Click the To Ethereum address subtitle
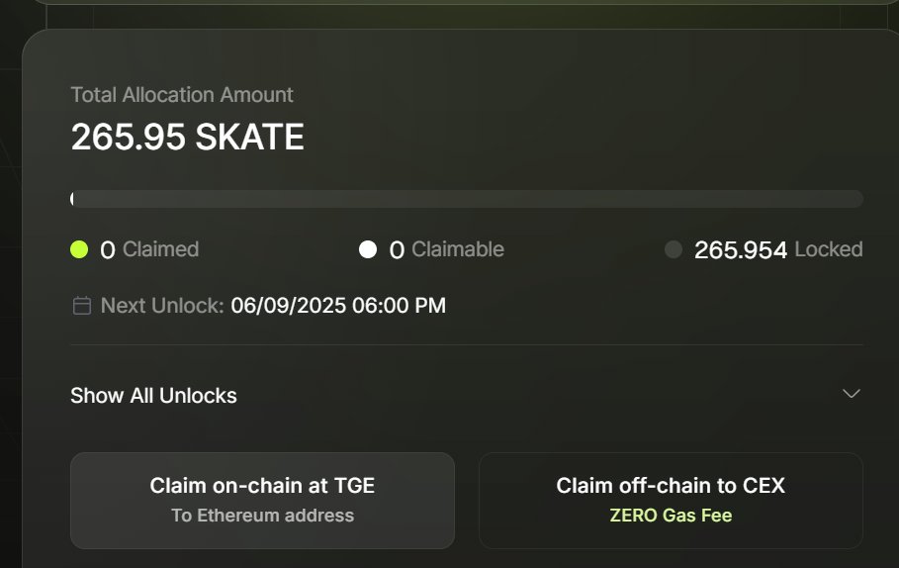The image size is (899, 568). pos(263,516)
